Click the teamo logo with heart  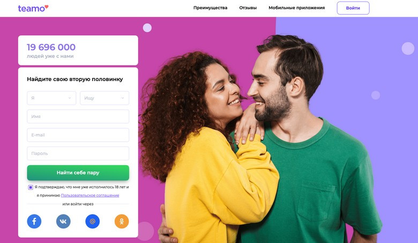pos(33,8)
